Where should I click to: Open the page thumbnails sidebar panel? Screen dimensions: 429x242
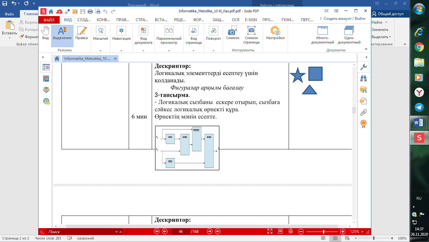coord(46,67)
